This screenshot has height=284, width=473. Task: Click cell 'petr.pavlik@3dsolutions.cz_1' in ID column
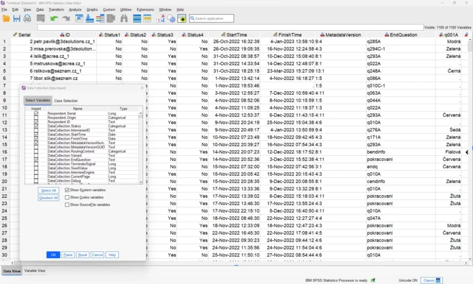click(64, 42)
